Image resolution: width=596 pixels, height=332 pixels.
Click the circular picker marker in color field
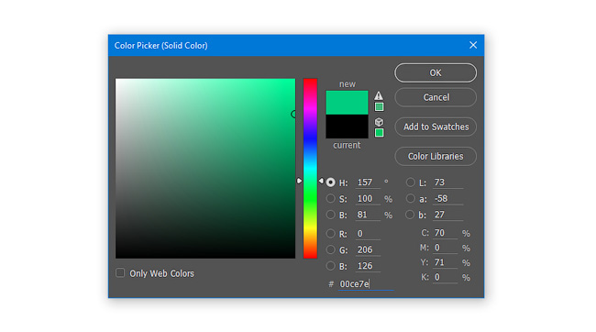pos(293,114)
